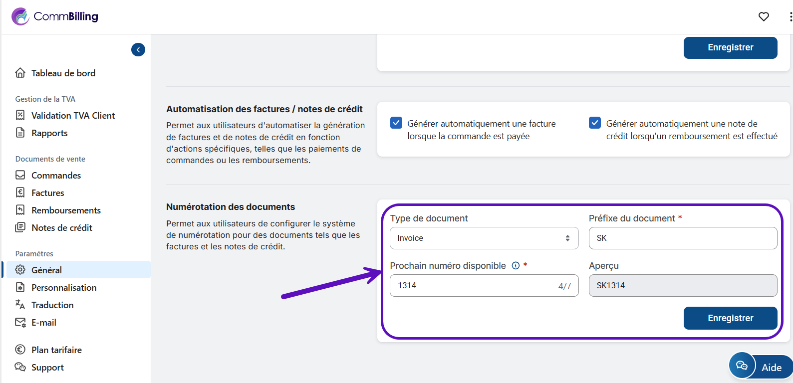Image resolution: width=793 pixels, height=383 pixels.
Task: Uncheck automatic credit note generation checkbox
Action: (595, 123)
